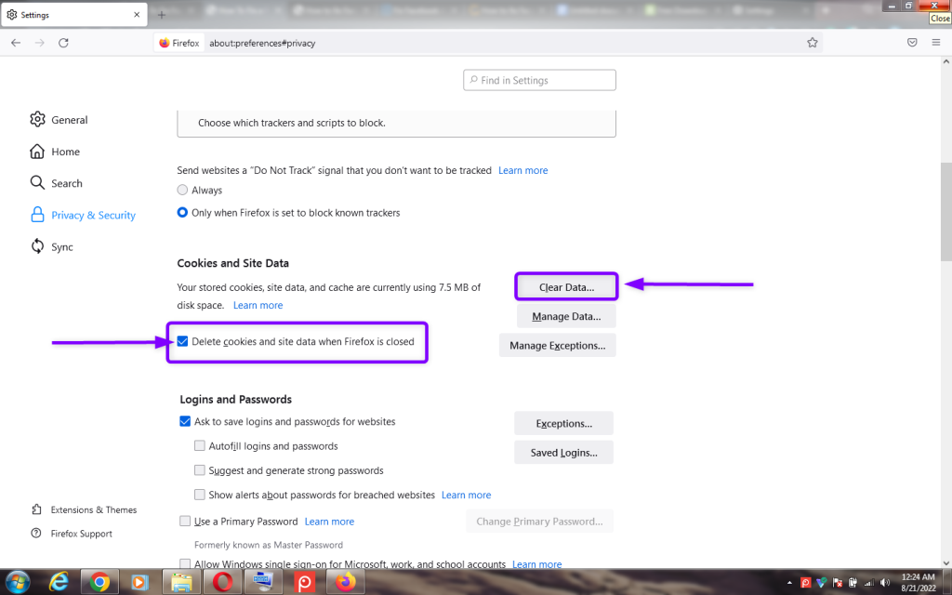Open the Pocket save icon
Image resolution: width=952 pixels, height=595 pixels.
click(912, 43)
